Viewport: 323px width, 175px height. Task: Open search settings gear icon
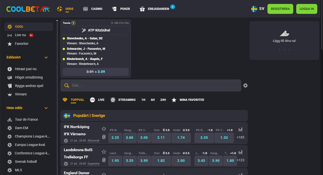(x=245, y=85)
